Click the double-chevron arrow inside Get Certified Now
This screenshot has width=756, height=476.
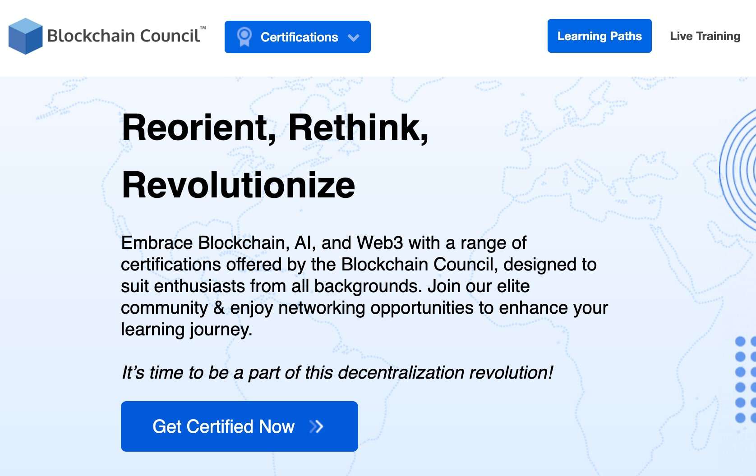pyautogui.click(x=317, y=426)
